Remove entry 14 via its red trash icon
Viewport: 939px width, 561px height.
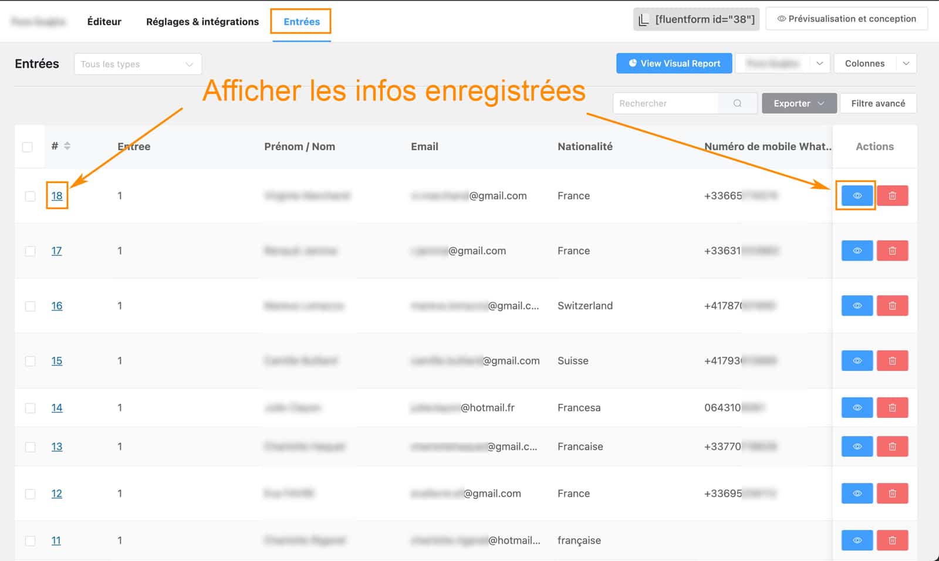892,407
